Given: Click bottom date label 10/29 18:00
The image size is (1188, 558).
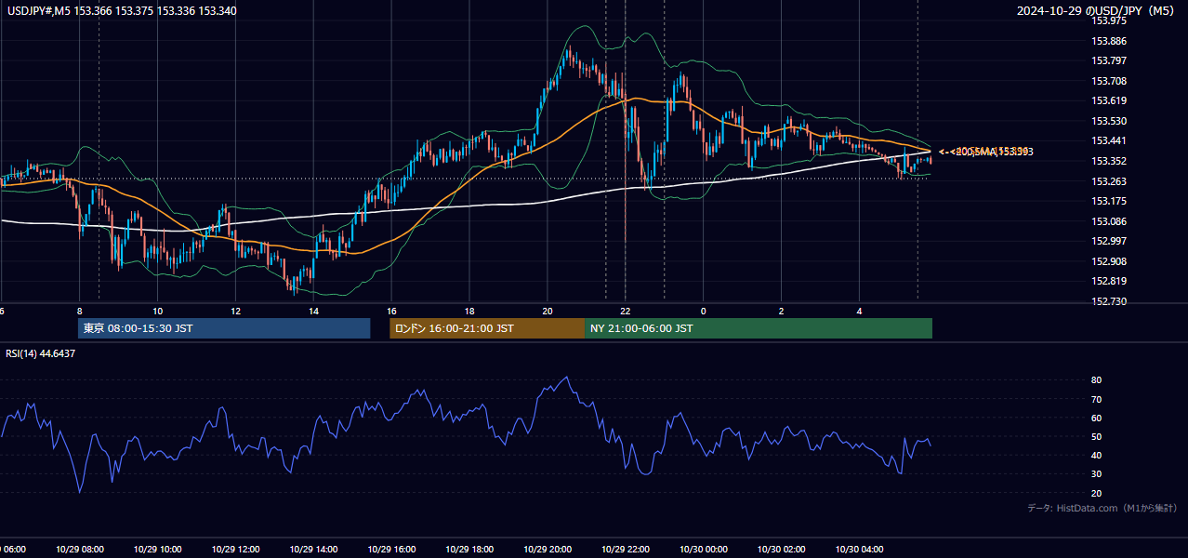Looking at the screenshot, I should point(469,549).
